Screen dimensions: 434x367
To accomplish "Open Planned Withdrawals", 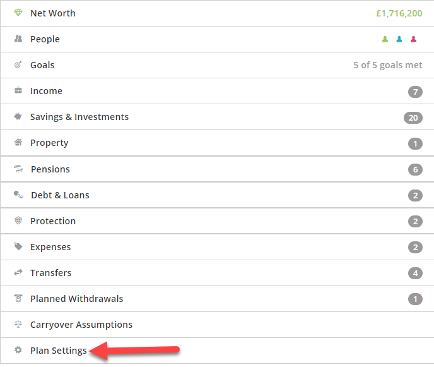I will pyautogui.click(x=217, y=299).
